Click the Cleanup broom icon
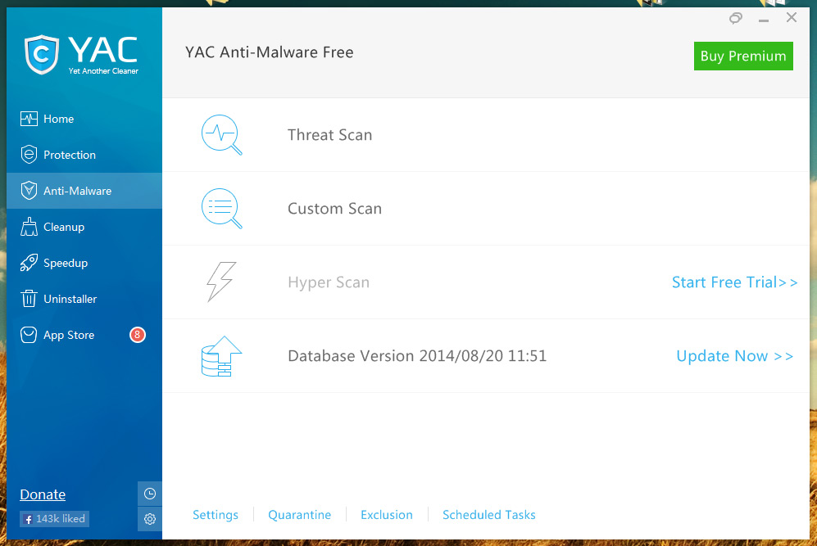 pos(29,227)
